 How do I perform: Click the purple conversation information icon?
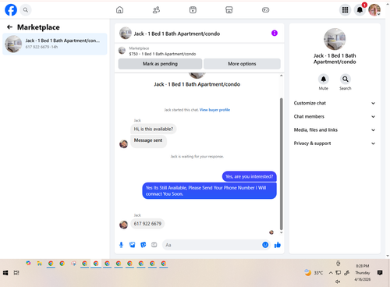[x=275, y=34]
